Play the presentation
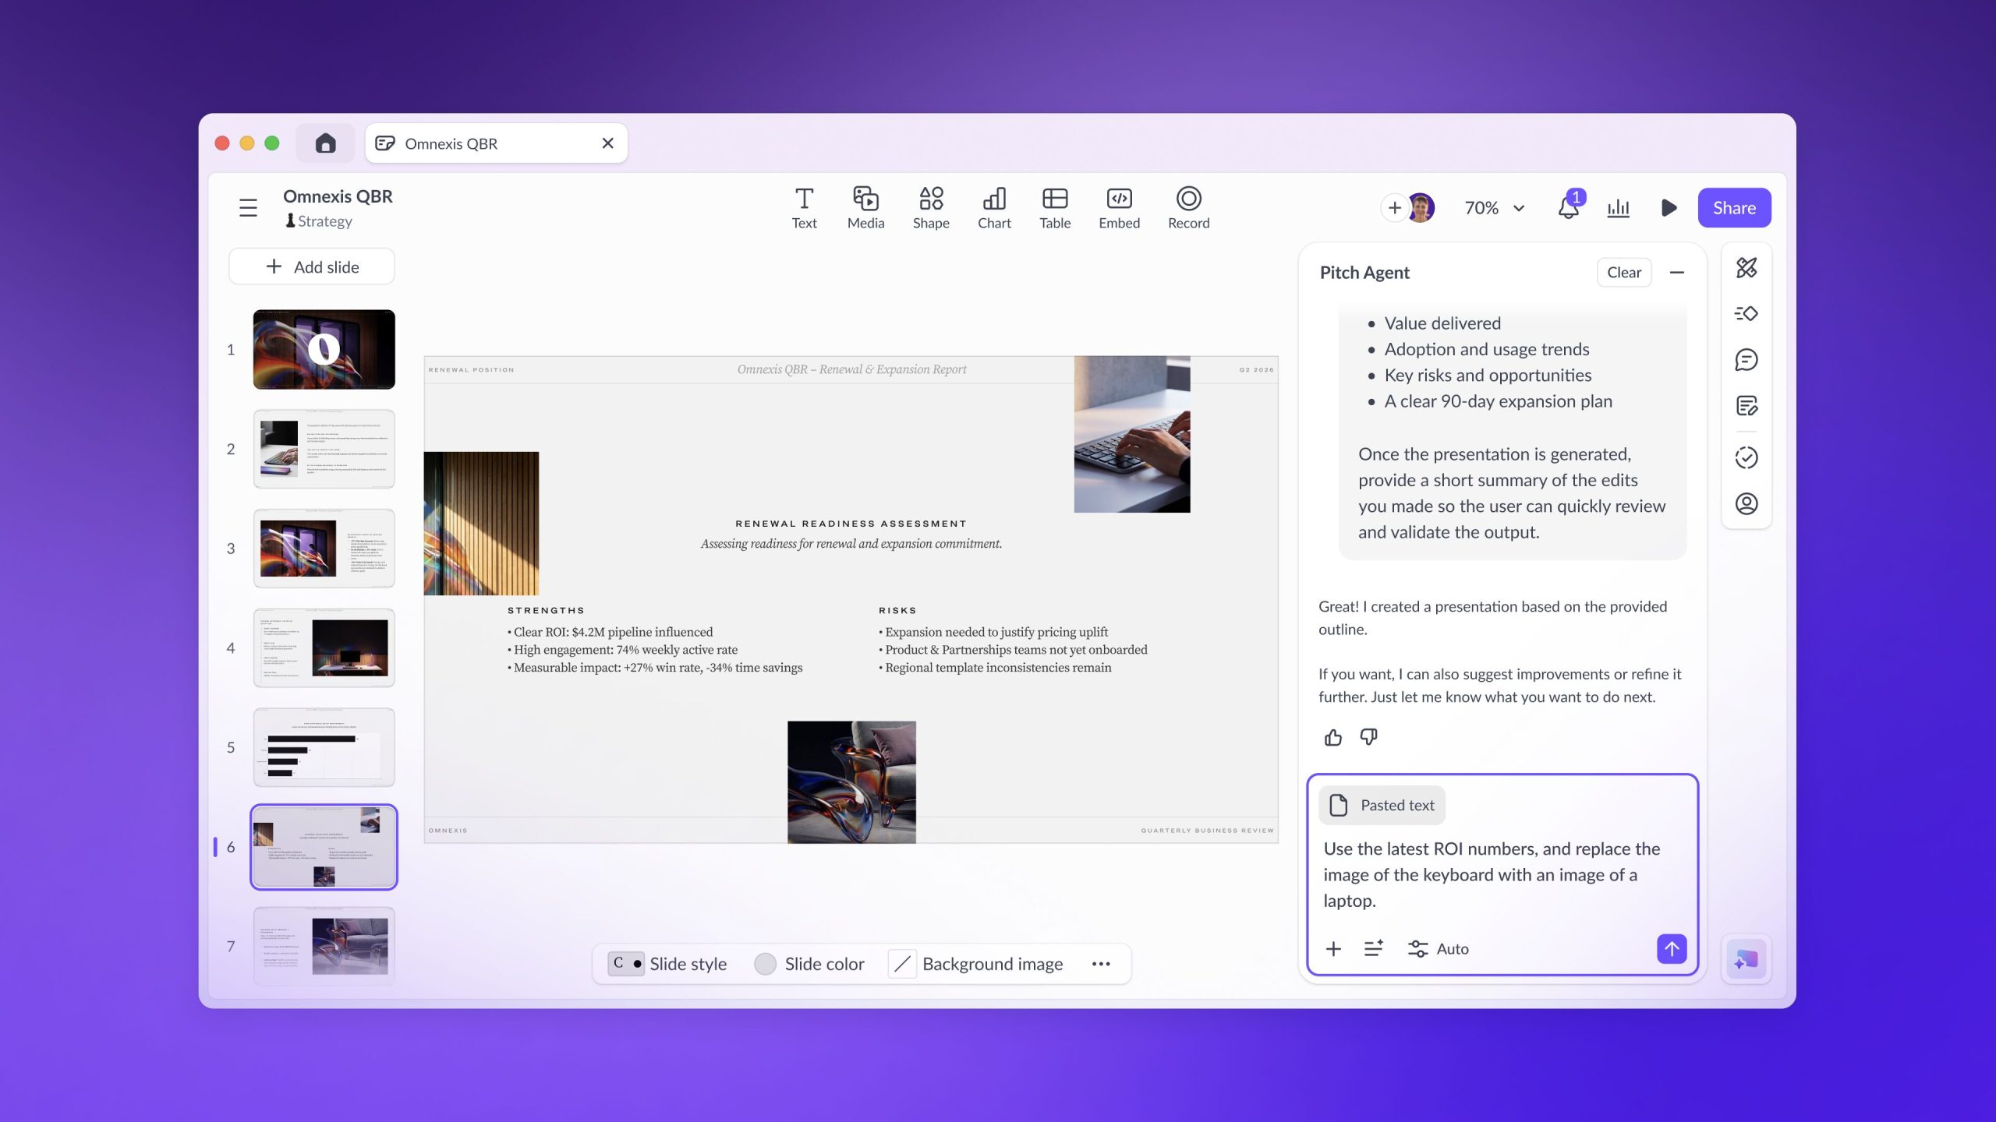Viewport: 1996px width, 1122px height. coord(1669,208)
